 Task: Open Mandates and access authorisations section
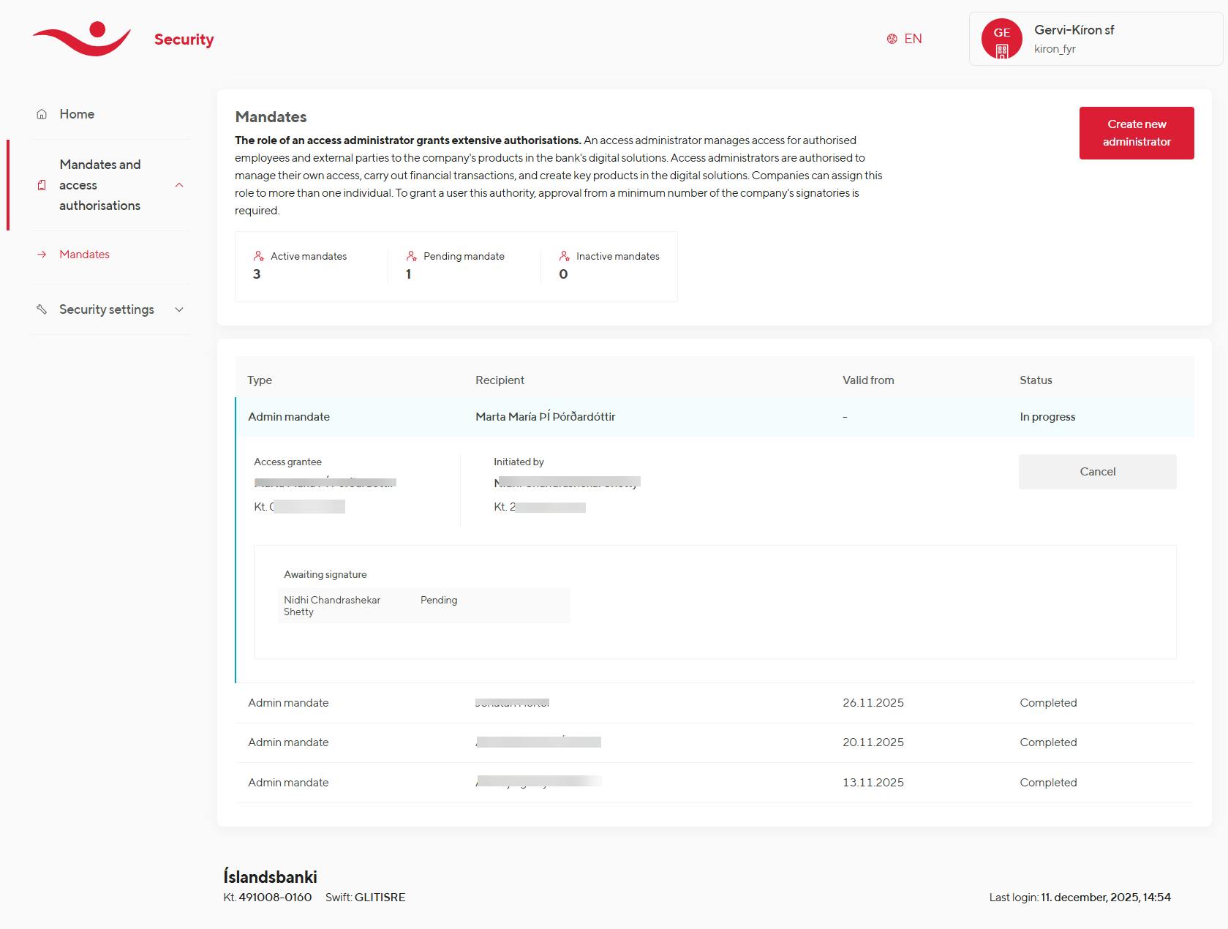coord(110,185)
